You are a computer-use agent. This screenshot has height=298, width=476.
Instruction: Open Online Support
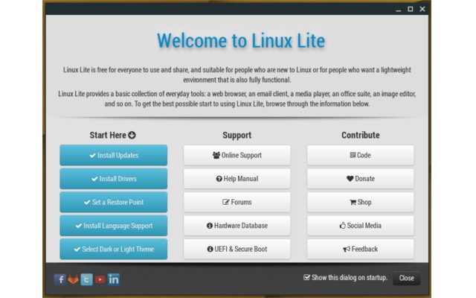pos(237,155)
